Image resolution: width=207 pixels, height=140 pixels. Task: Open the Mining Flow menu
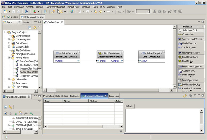[x=73, y=7]
